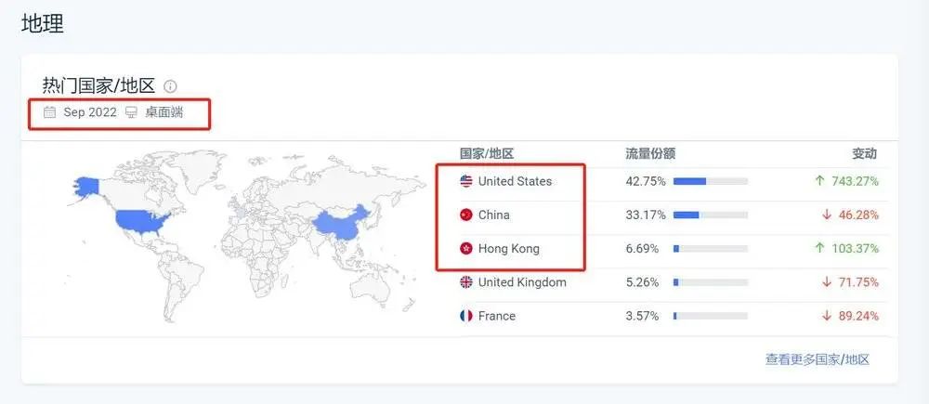The height and width of the screenshot is (404, 929).
Task: Click the China flag icon
Action: tap(466, 215)
